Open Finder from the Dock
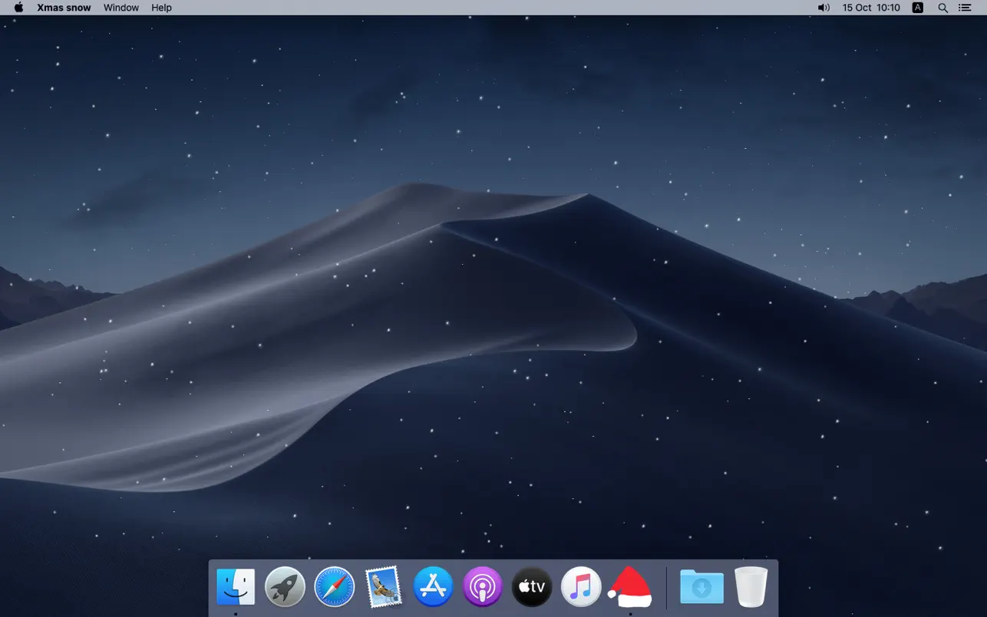 (236, 586)
